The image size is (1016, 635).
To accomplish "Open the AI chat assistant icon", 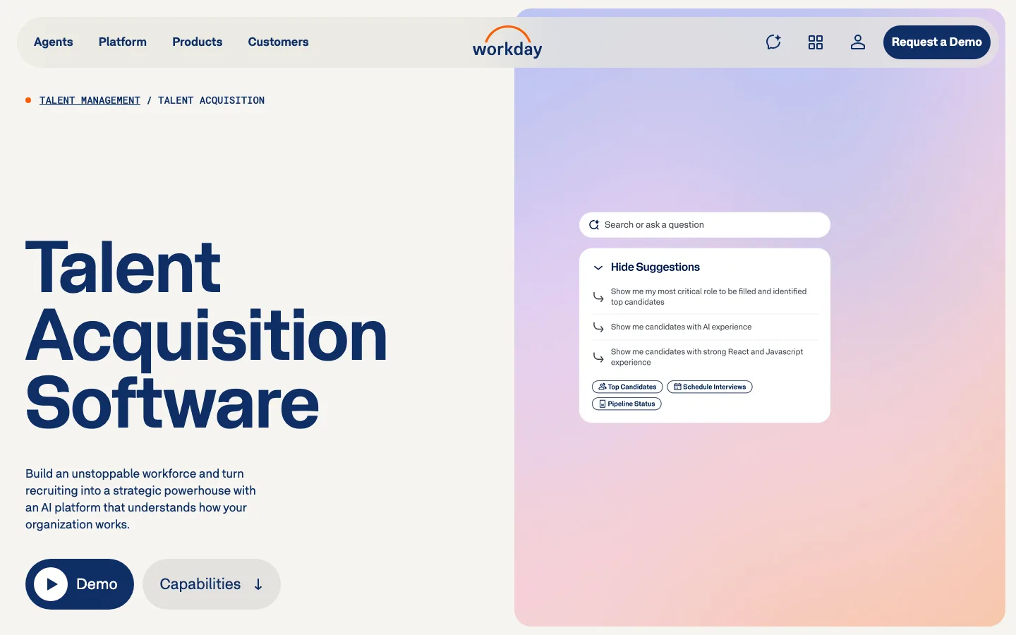I will click(x=773, y=42).
